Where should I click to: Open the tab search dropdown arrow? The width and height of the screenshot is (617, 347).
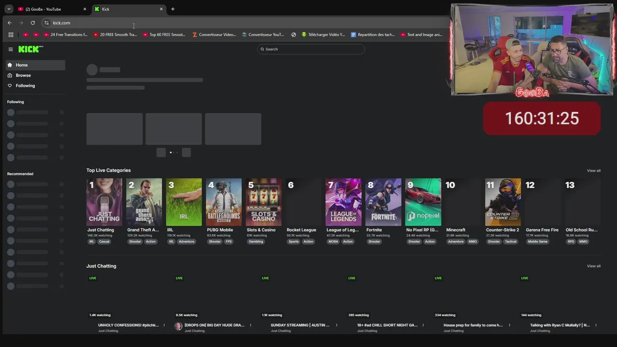[x=9, y=9]
